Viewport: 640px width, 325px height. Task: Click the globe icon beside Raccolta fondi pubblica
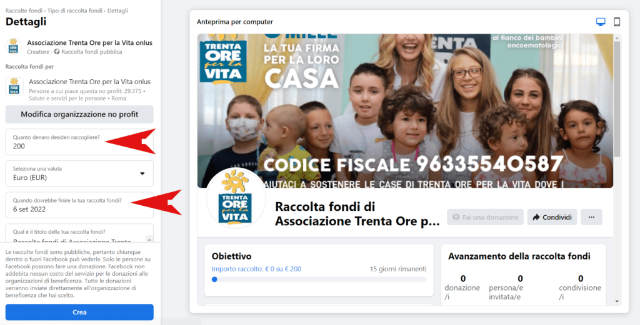click(57, 52)
